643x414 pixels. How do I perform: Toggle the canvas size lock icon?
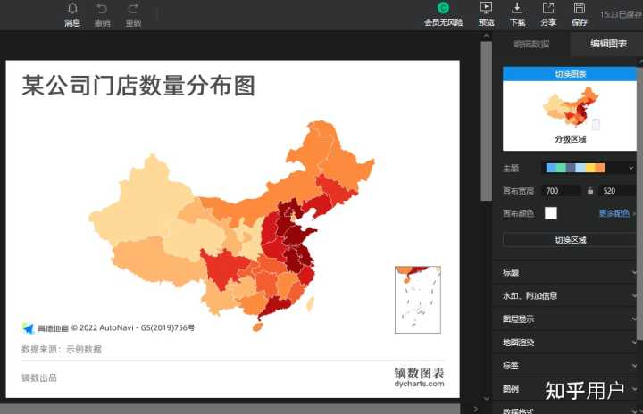click(590, 191)
